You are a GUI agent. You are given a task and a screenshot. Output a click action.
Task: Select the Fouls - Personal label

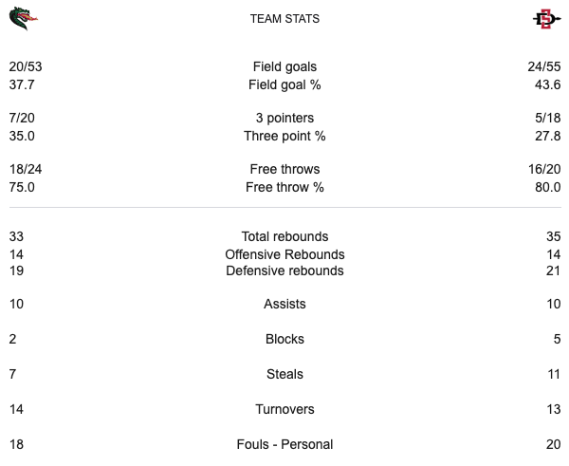coord(284,444)
